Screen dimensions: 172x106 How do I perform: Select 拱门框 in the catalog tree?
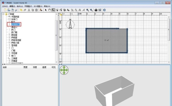tap(14, 32)
